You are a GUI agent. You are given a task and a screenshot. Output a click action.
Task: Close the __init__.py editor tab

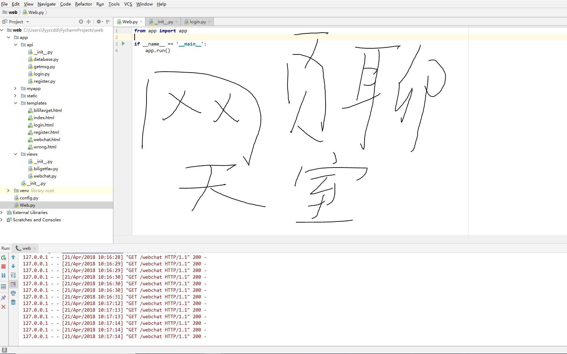(x=176, y=22)
